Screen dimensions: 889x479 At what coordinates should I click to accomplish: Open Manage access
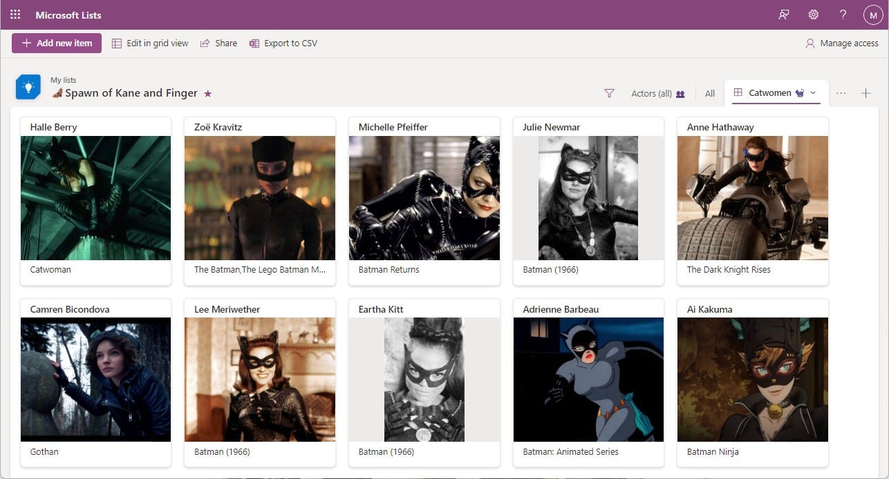(842, 43)
